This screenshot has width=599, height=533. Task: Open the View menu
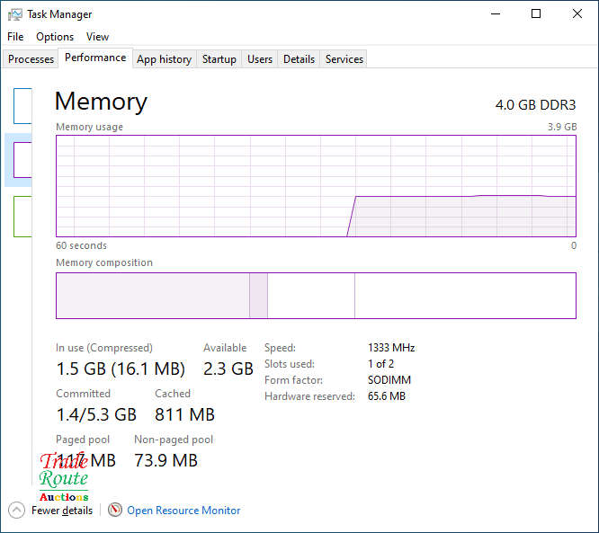97,37
